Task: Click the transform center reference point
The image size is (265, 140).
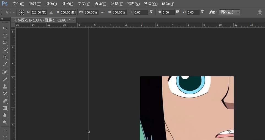Action: [230, 131]
